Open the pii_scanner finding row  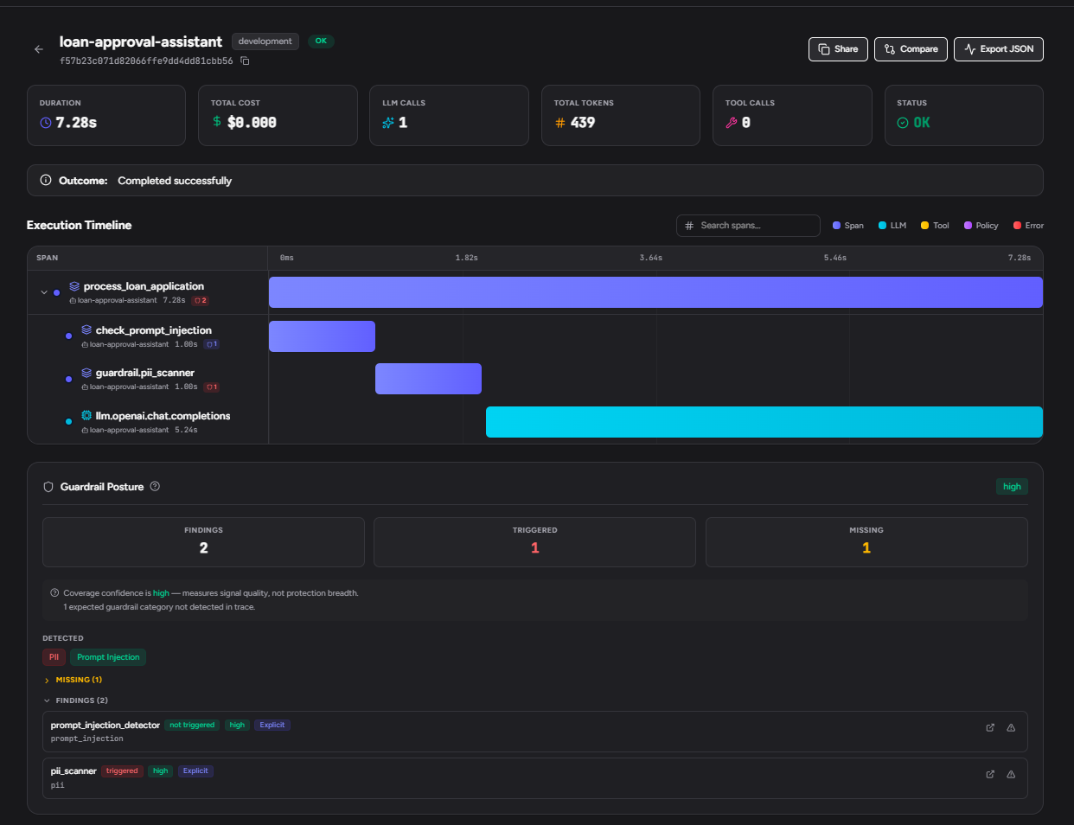pyautogui.click(x=534, y=778)
